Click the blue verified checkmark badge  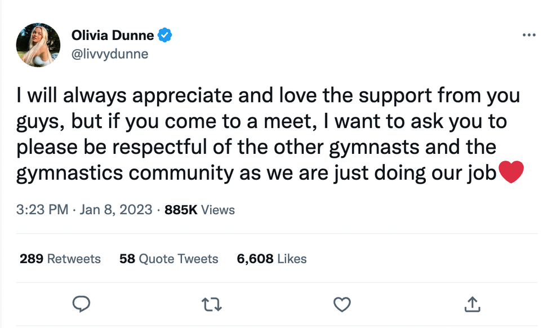tap(164, 36)
